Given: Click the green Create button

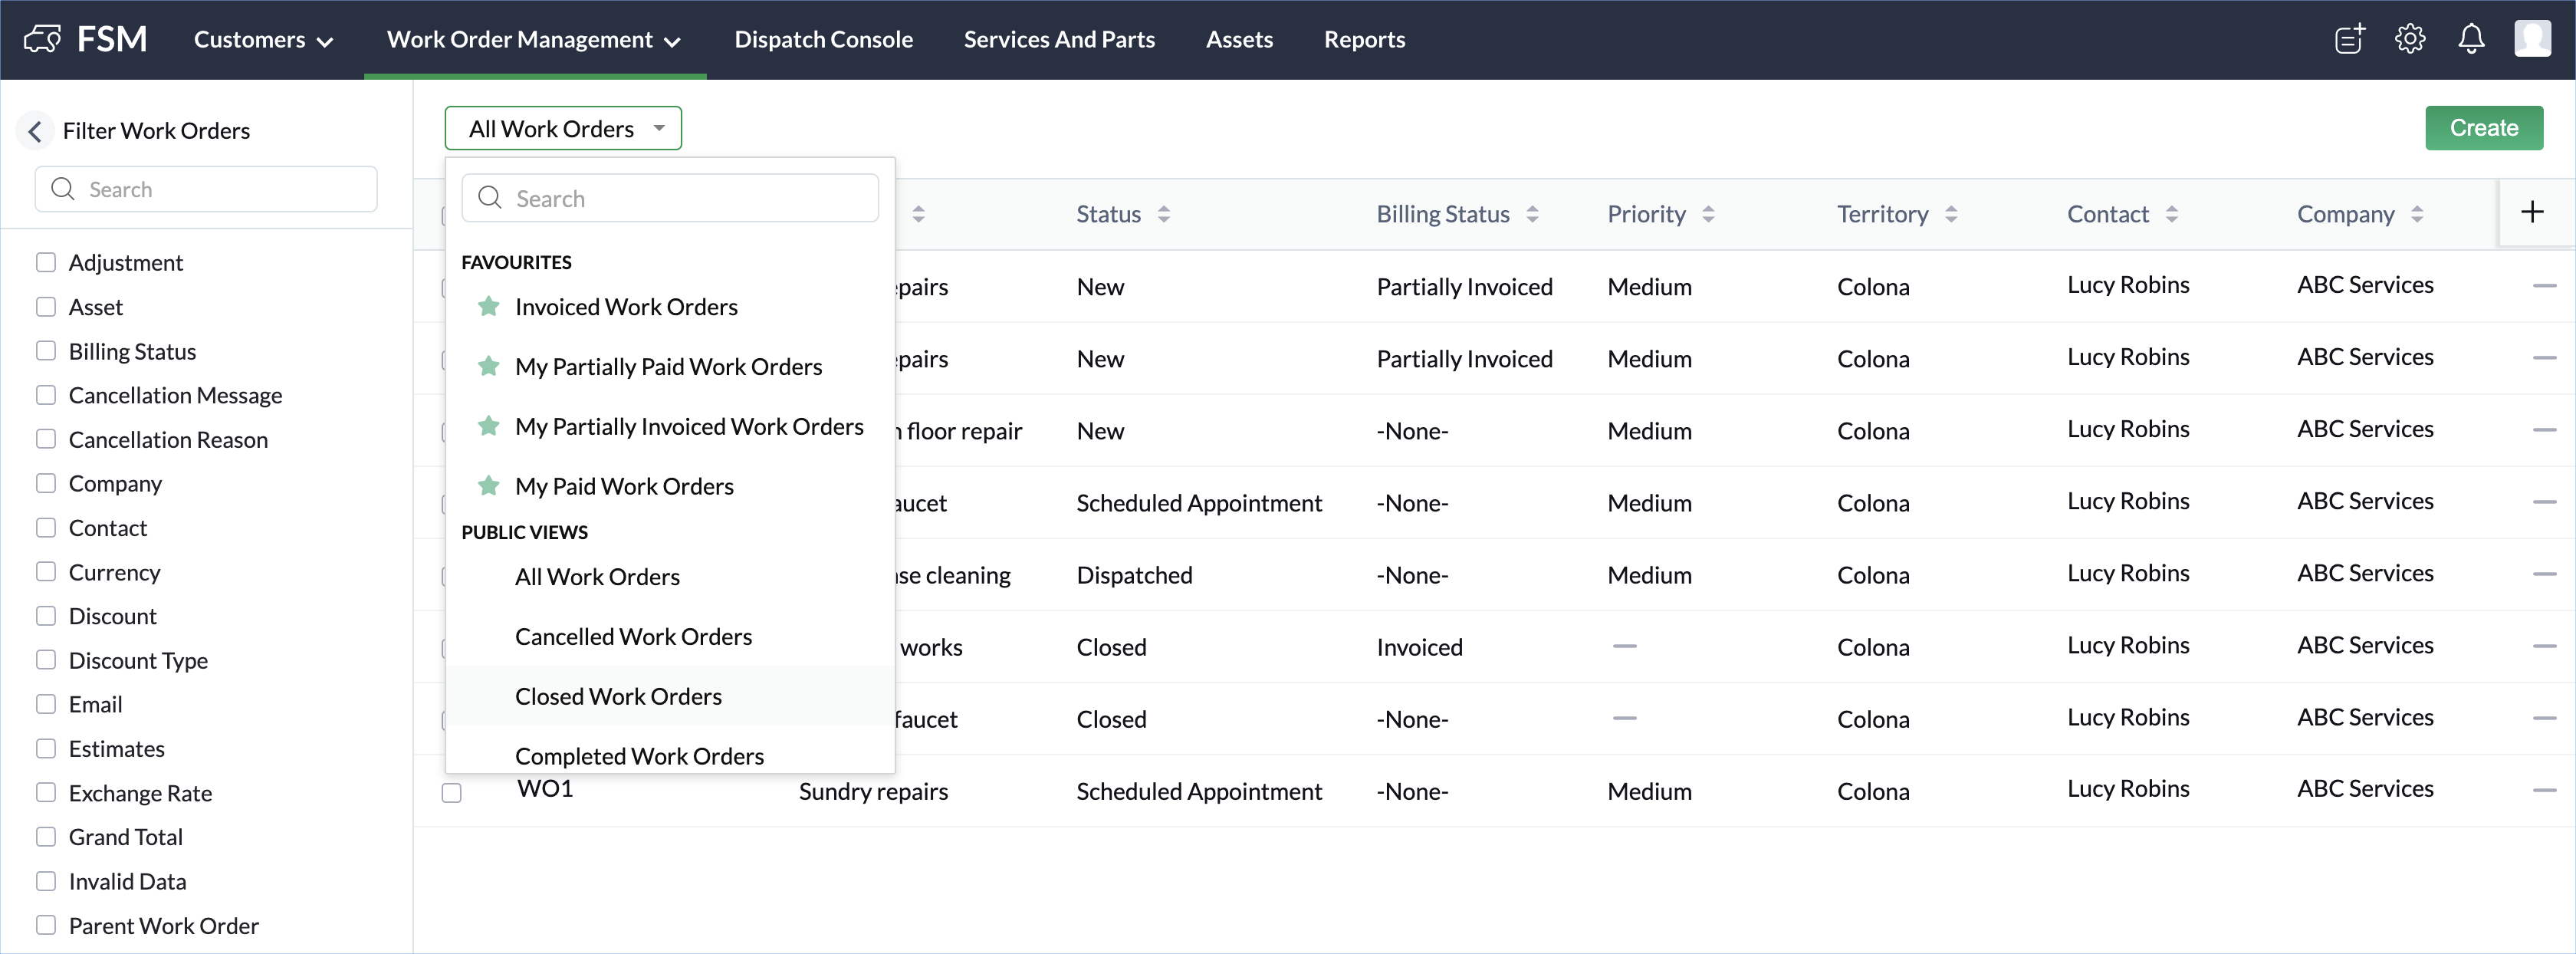Looking at the screenshot, I should click(2483, 128).
